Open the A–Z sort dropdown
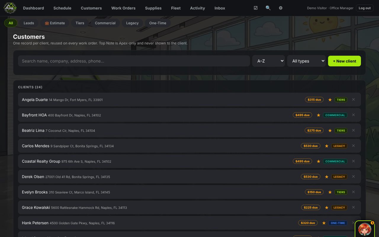379x237 pixels. tap(269, 61)
